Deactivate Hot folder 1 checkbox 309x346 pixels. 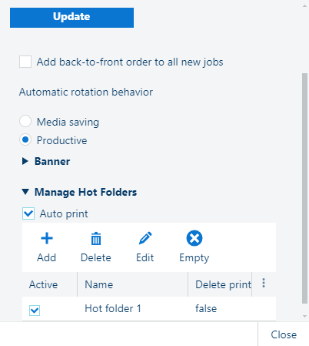pos(35,311)
